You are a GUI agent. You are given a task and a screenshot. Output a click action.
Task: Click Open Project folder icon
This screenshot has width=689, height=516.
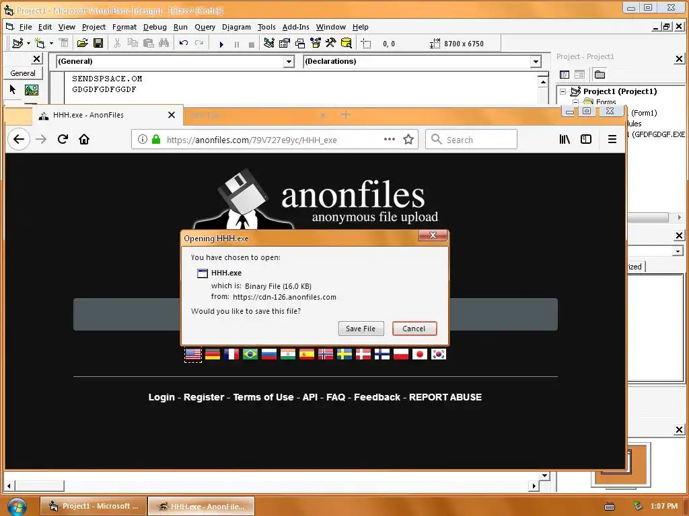[82, 43]
